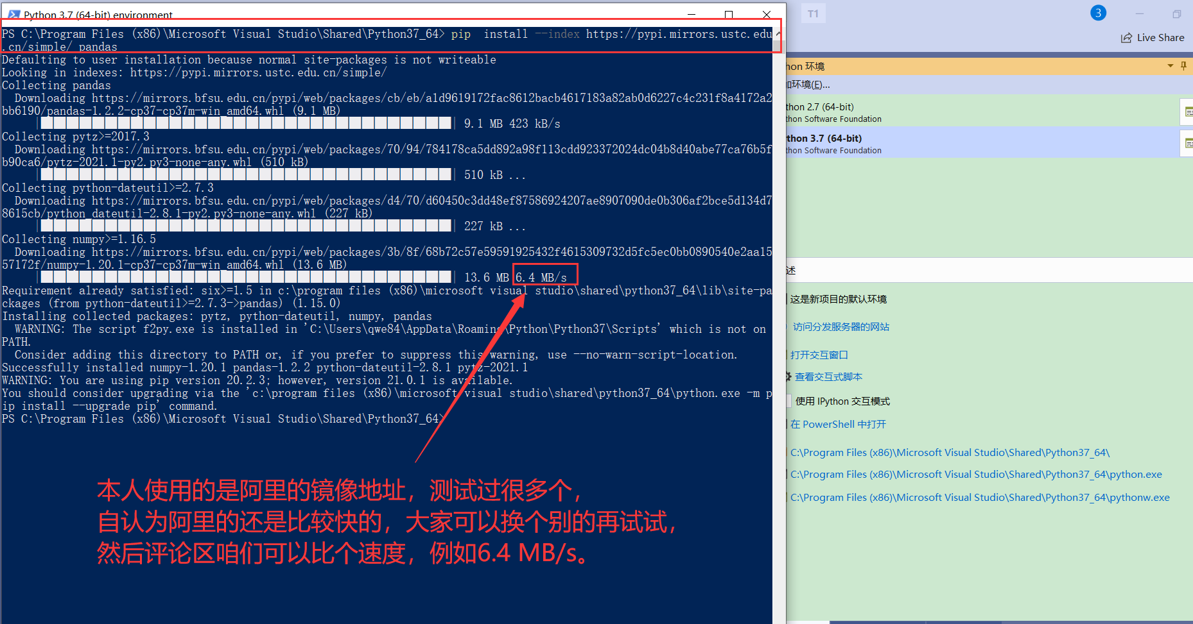Pin the Python environments panel
The width and height of the screenshot is (1193, 624).
(1183, 66)
